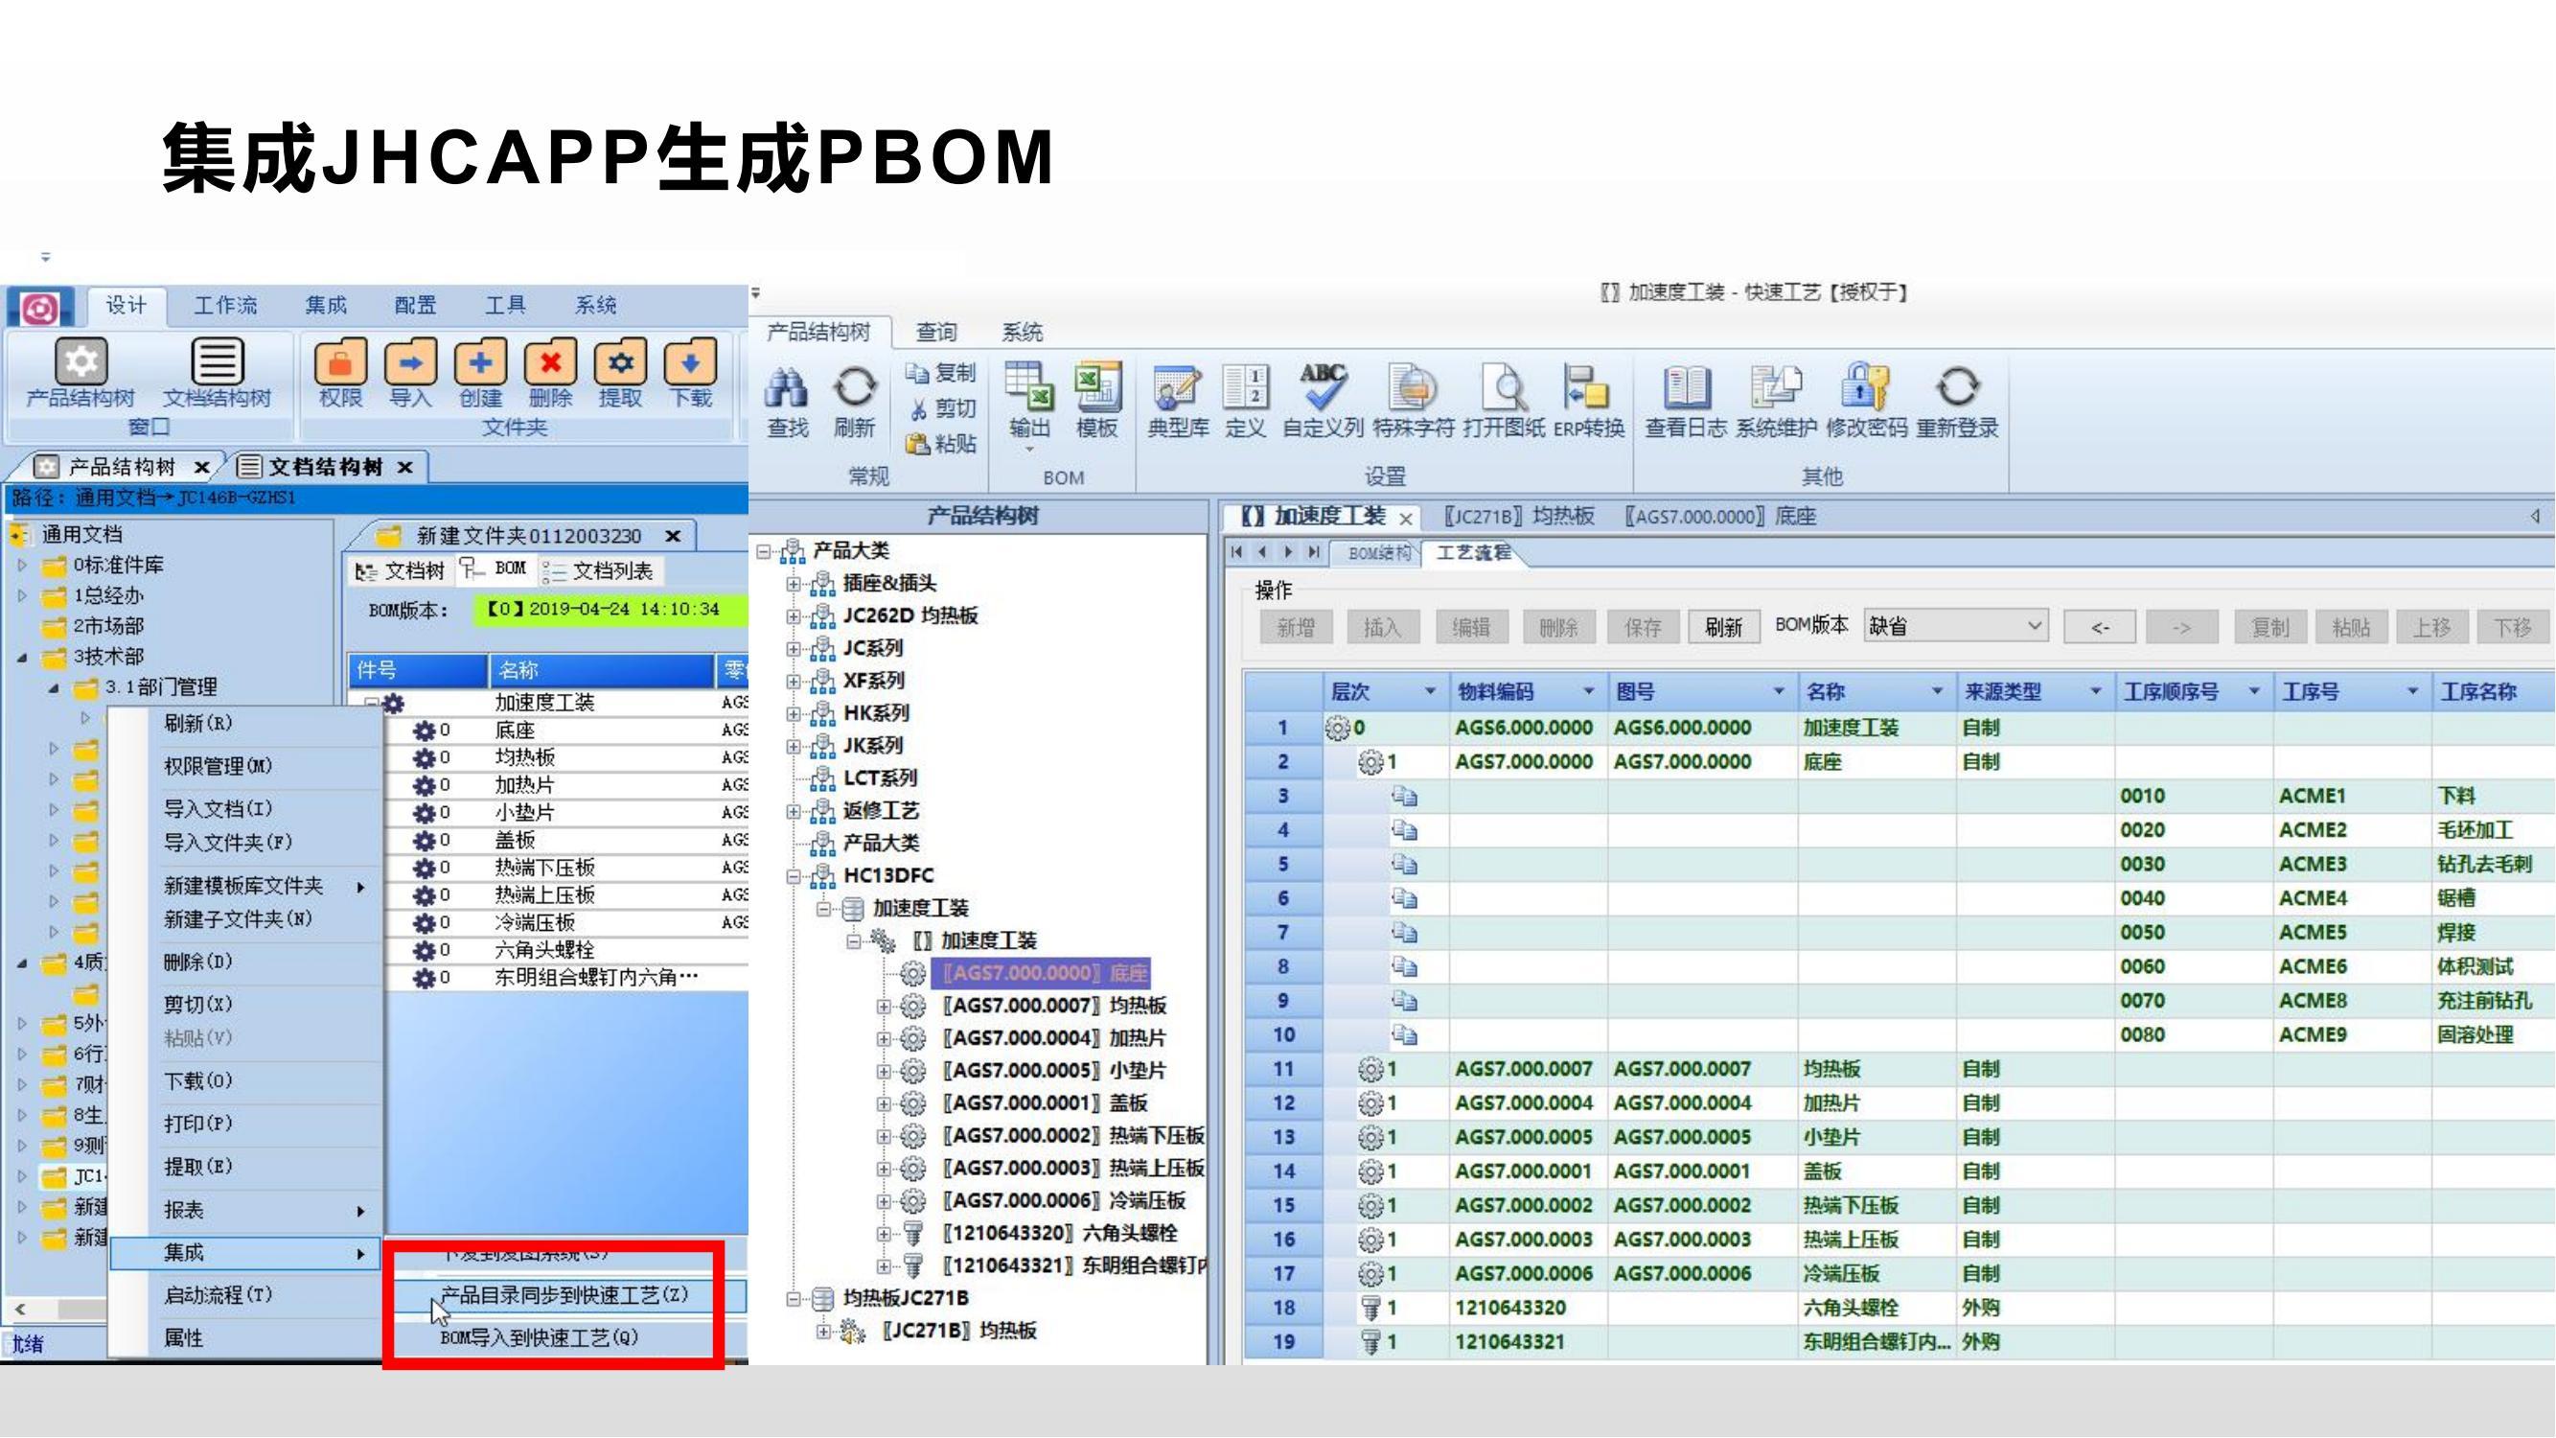Click the 特殊字符 icon
The height and width of the screenshot is (1438, 2556).
point(1413,402)
